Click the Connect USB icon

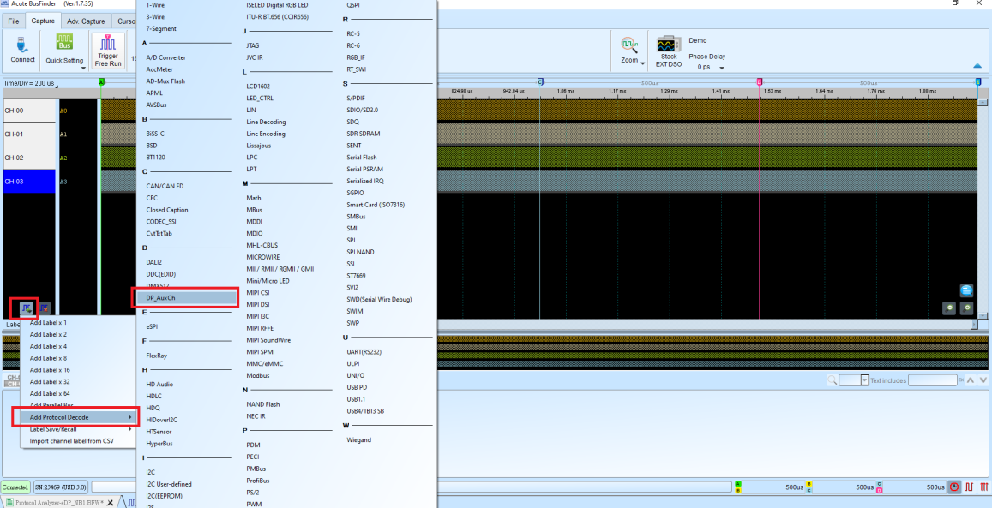tap(22, 45)
